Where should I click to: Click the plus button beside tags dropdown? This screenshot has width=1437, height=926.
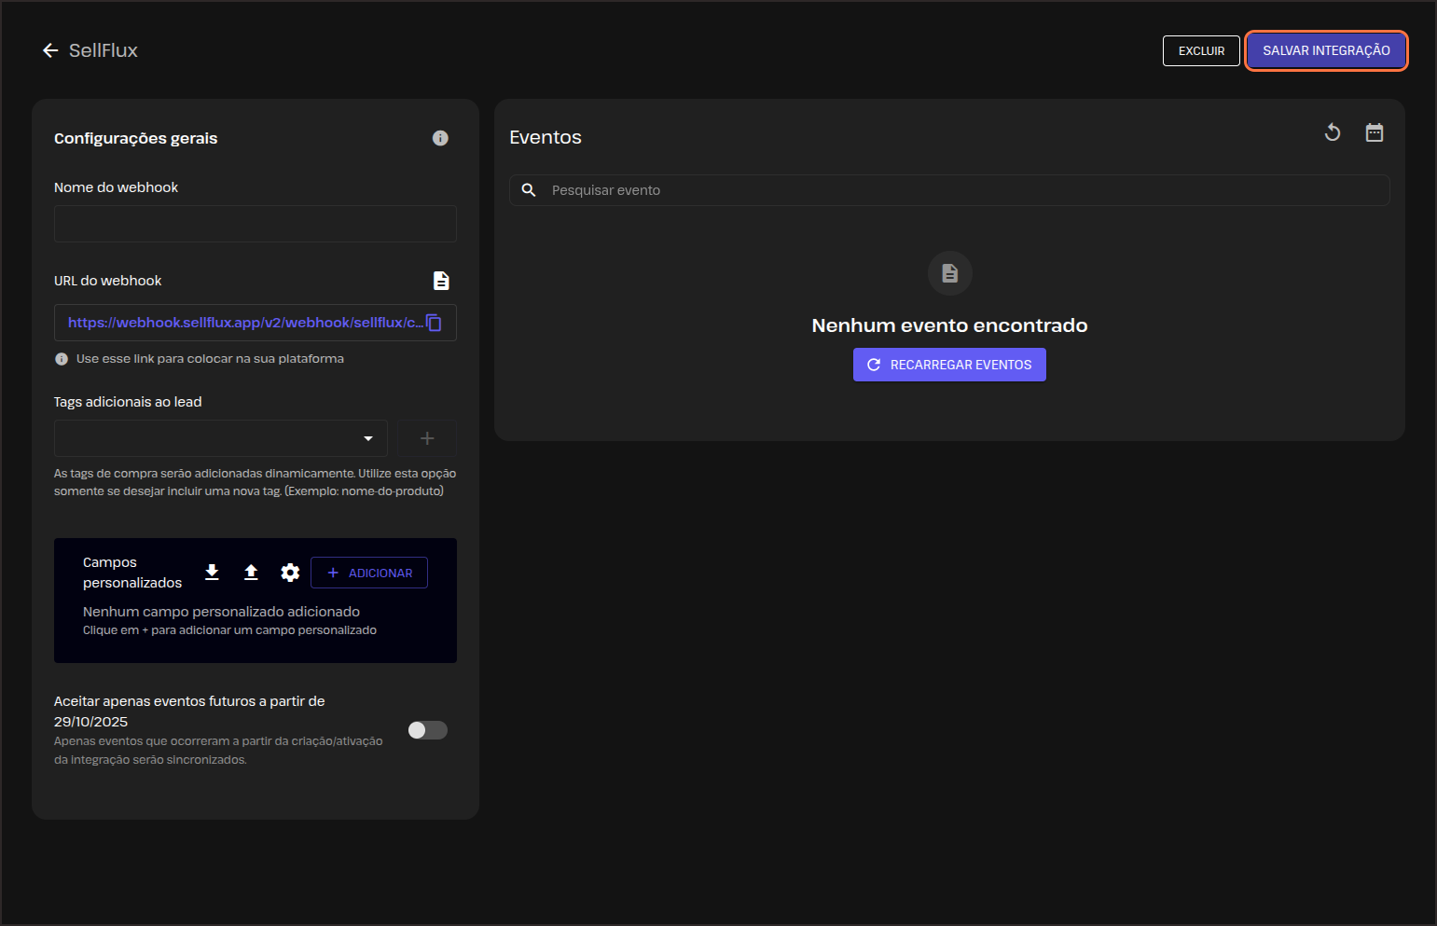pyautogui.click(x=427, y=438)
